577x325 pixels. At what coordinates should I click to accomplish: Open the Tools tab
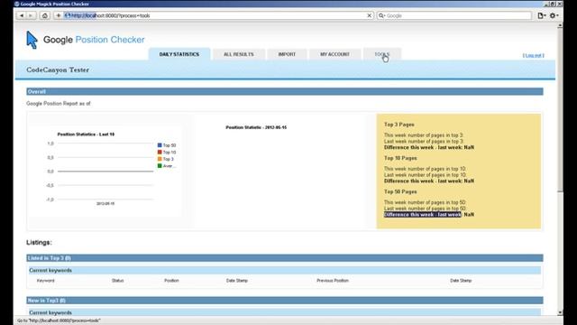coord(382,54)
